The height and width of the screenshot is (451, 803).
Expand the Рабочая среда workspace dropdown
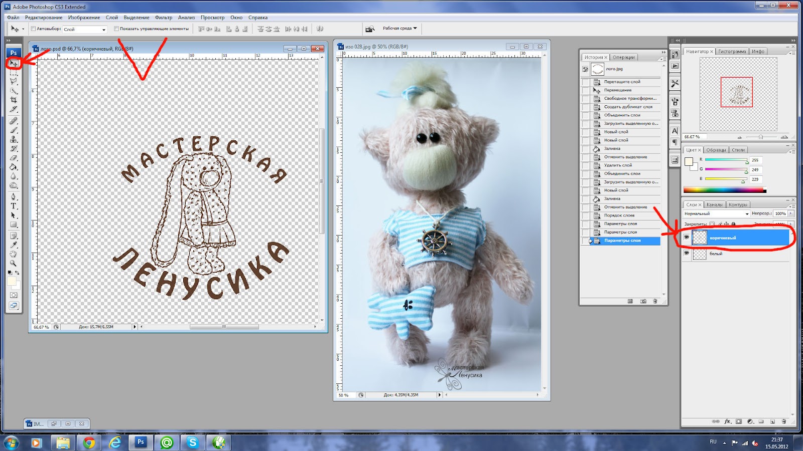[x=400, y=29]
